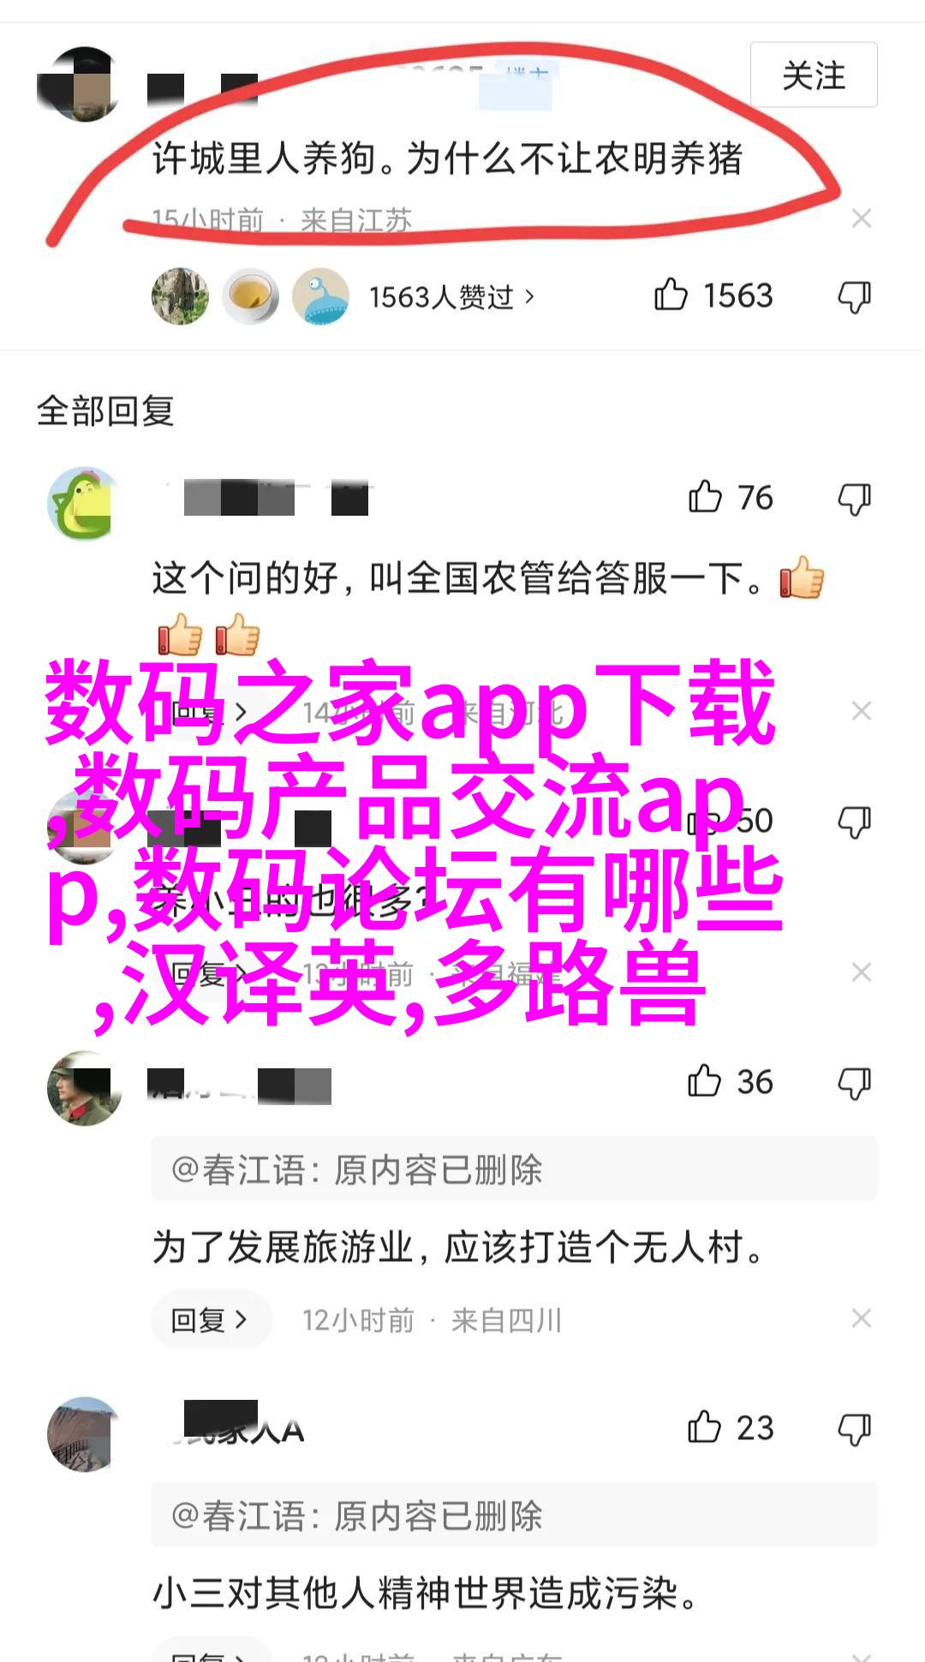Dislike the reply with 23 likes
Screen dimensions: 925x1662
(x=854, y=1429)
